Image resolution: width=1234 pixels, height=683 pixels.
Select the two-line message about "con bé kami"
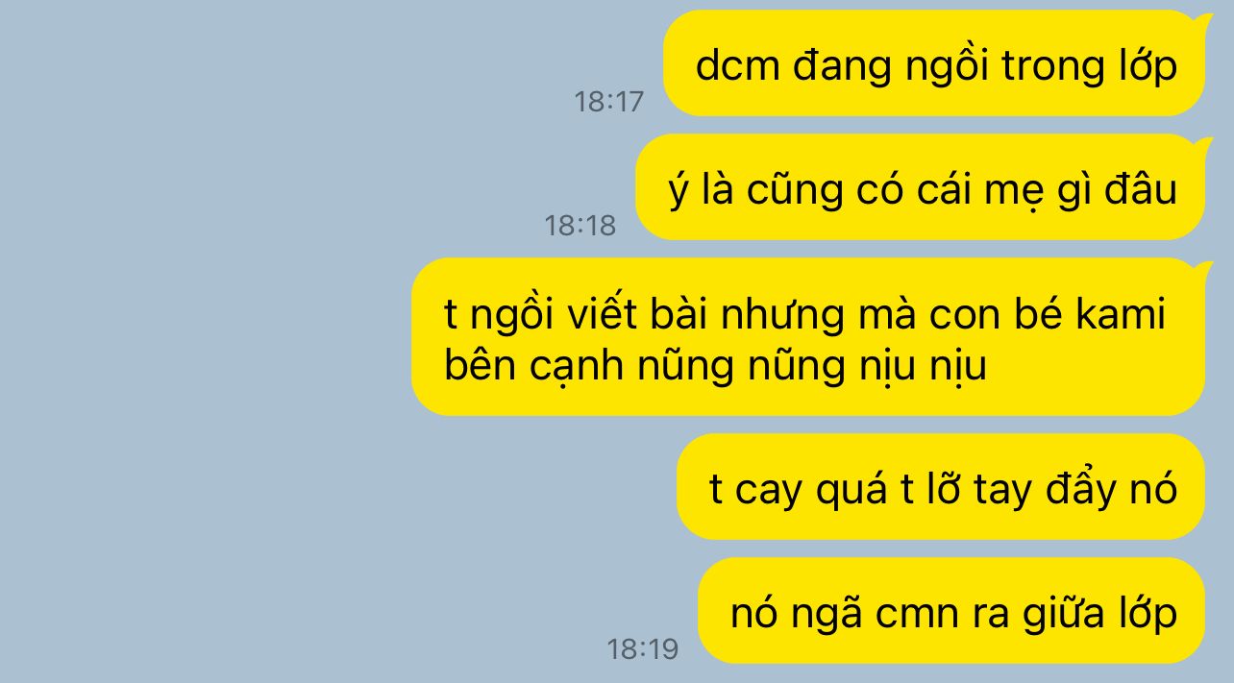coord(808,337)
